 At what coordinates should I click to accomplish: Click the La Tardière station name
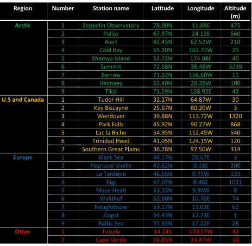(x=111, y=174)
